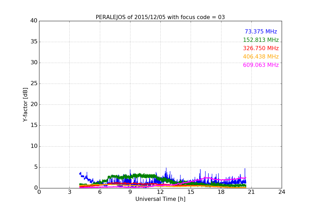Click x-axis tick value 6
Screen dimensions: 313x209
tap(100, 192)
